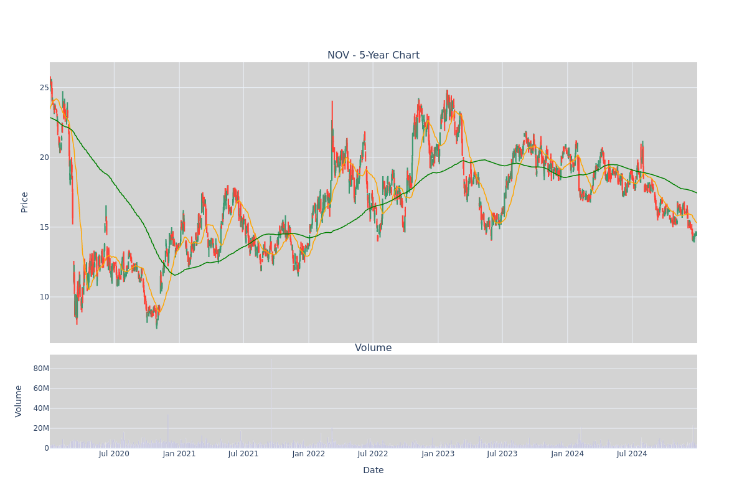
Task: Click the "Jul 2022" date tick
Action: 373,454
